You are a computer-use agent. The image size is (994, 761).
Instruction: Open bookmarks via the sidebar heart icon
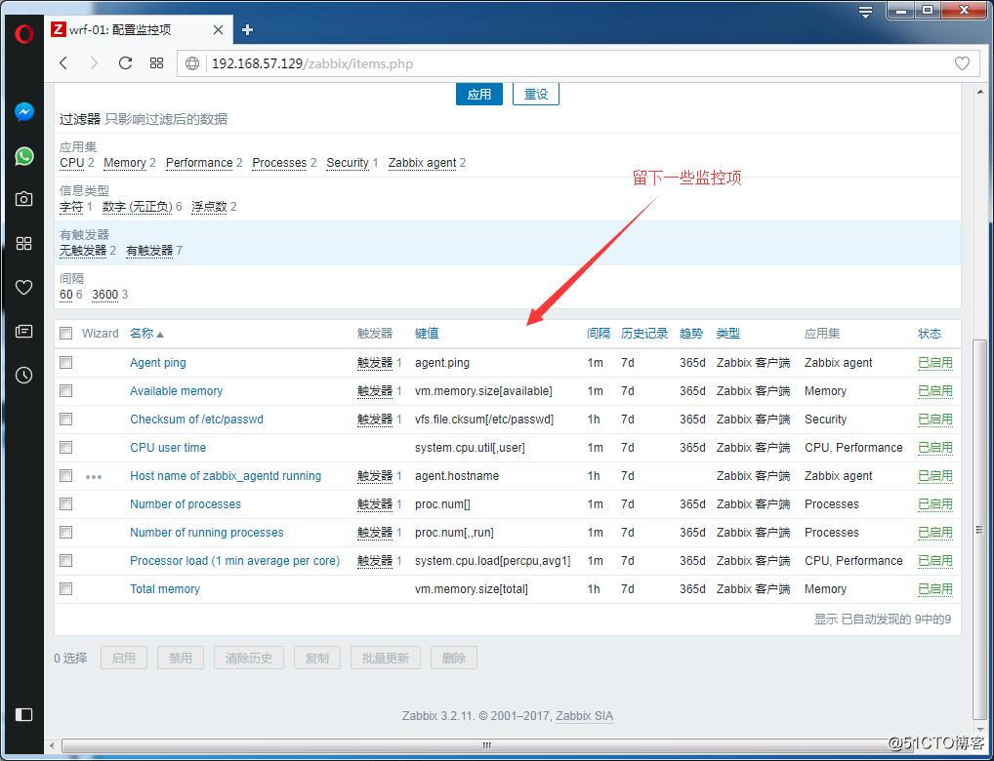pos(24,287)
